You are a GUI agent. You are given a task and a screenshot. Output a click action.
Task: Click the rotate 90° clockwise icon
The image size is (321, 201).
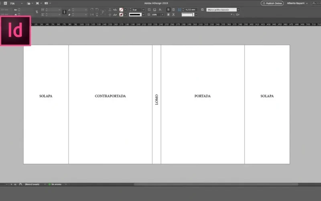[92, 9]
